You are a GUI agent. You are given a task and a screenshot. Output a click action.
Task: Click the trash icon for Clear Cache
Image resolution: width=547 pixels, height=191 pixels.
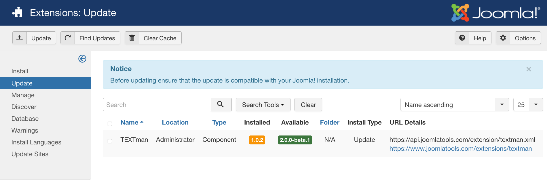click(x=132, y=38)
